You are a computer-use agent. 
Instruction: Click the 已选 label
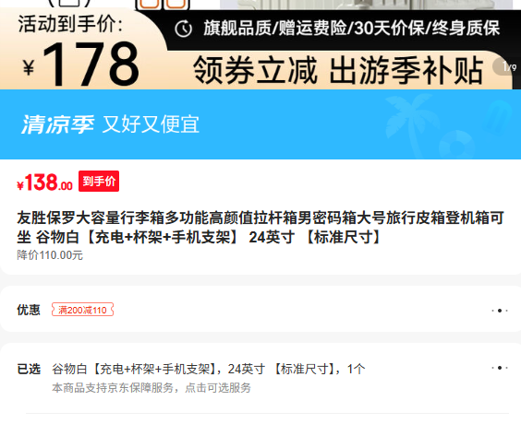[29, 369]
